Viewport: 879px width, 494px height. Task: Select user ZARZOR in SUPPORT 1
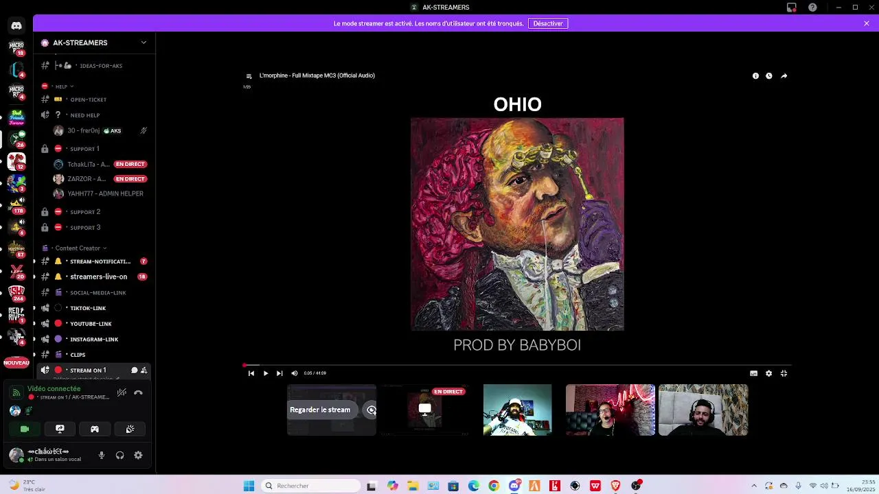(x=100, y=179)
